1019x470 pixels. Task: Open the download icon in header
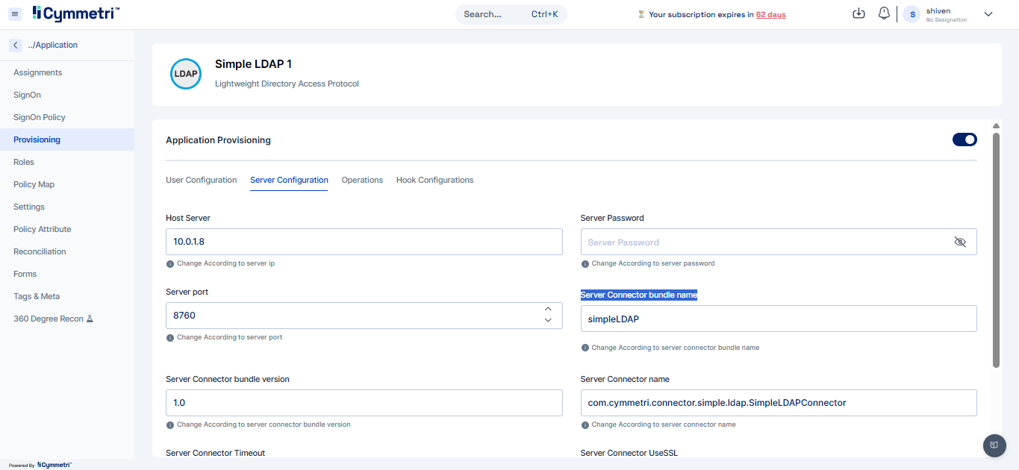click(858, 13)
